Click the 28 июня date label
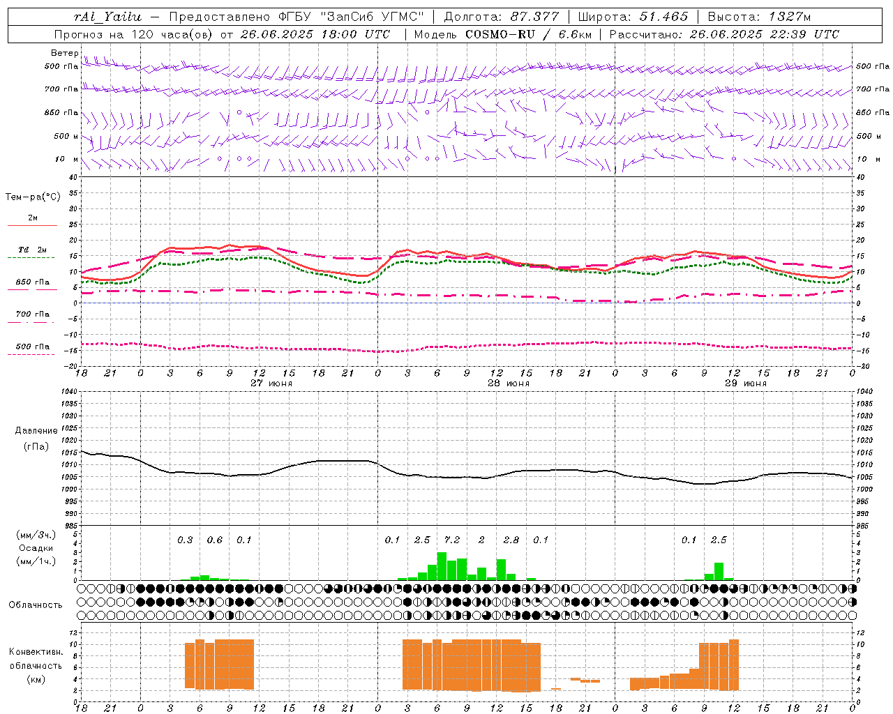 tap(509, 383)
